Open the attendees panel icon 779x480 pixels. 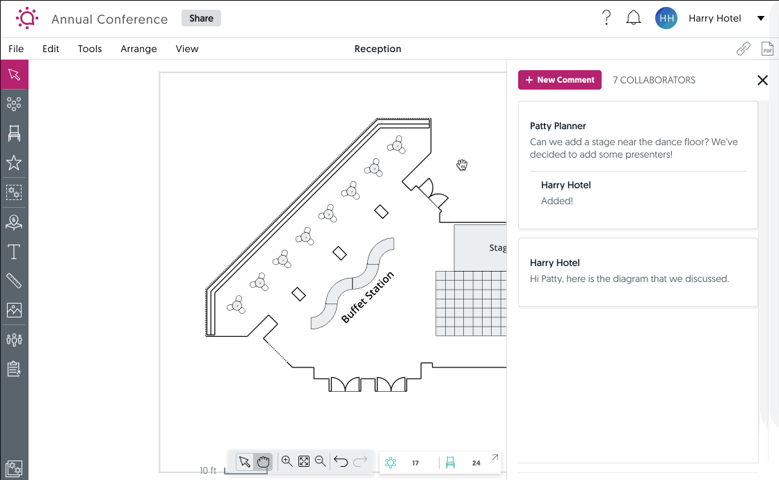(x=14, y=339)
